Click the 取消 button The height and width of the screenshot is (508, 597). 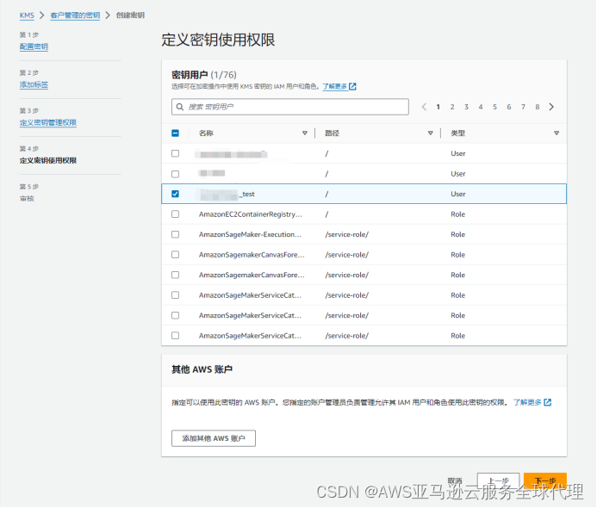click(455, 481)
